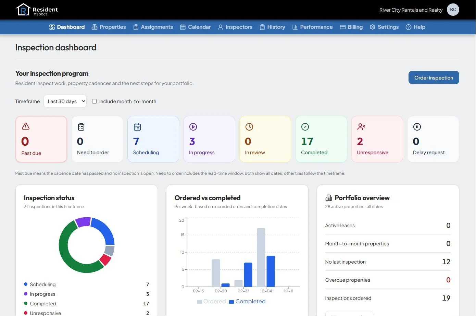Click the Help question-mark icon

coord(409,27)
